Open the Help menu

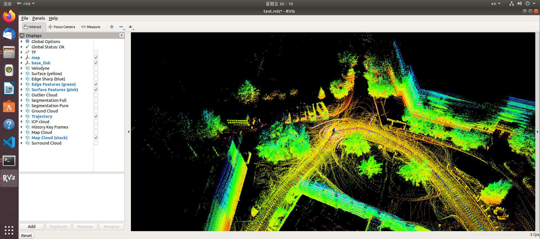click(53, 18)
